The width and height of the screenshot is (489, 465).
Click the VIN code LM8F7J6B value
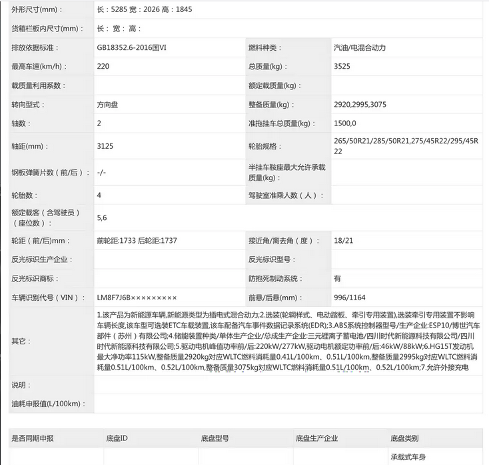137,297
